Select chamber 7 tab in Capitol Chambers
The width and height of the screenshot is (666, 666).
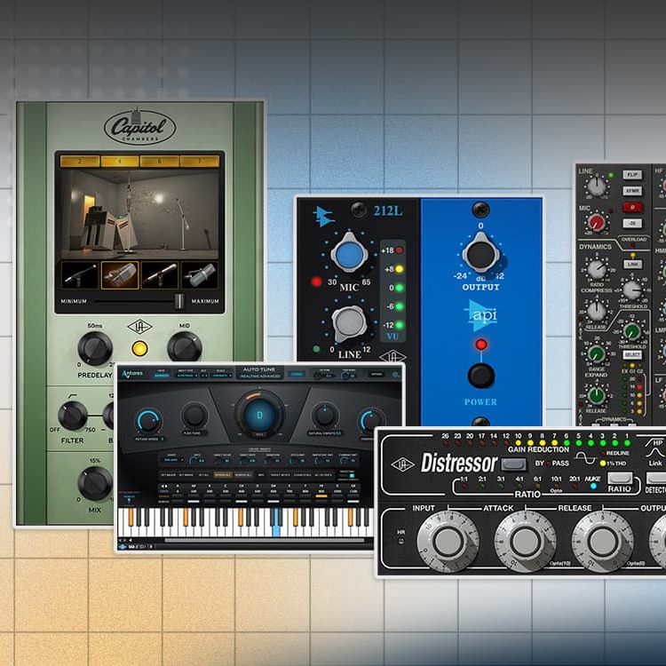(200, 162)
